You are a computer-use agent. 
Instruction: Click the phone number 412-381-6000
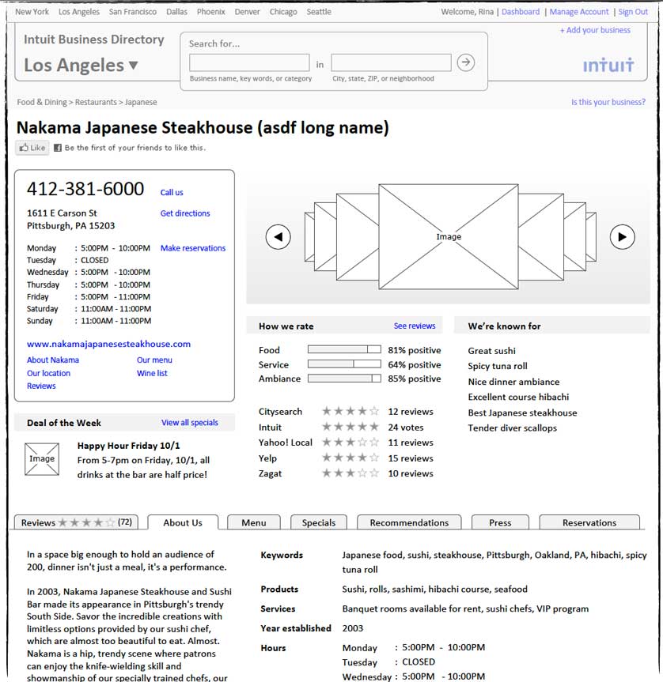85,189
